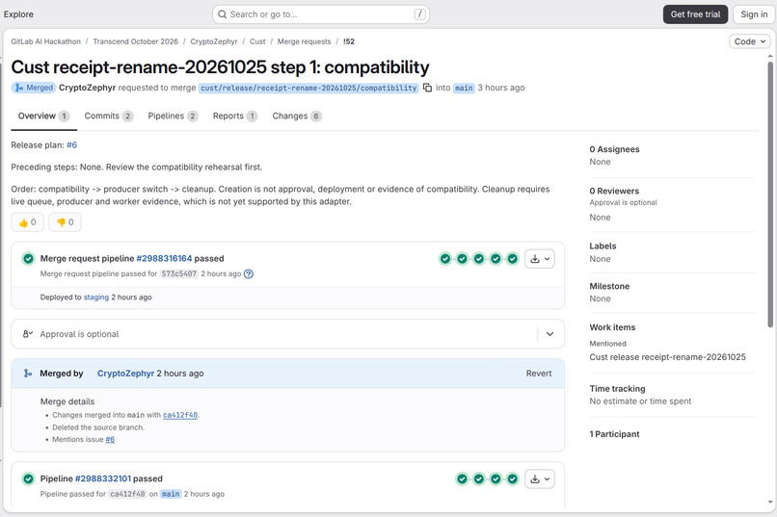The height and width of the screenshot is (517, 777).
Task: Open CryptoZephyr profile link in Merged by
Action: tap(126, 374)
